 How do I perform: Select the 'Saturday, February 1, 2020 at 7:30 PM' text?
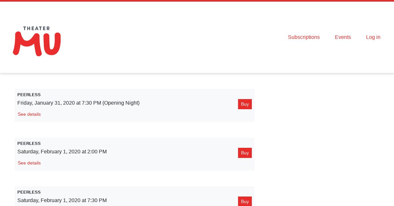point(62,200)
